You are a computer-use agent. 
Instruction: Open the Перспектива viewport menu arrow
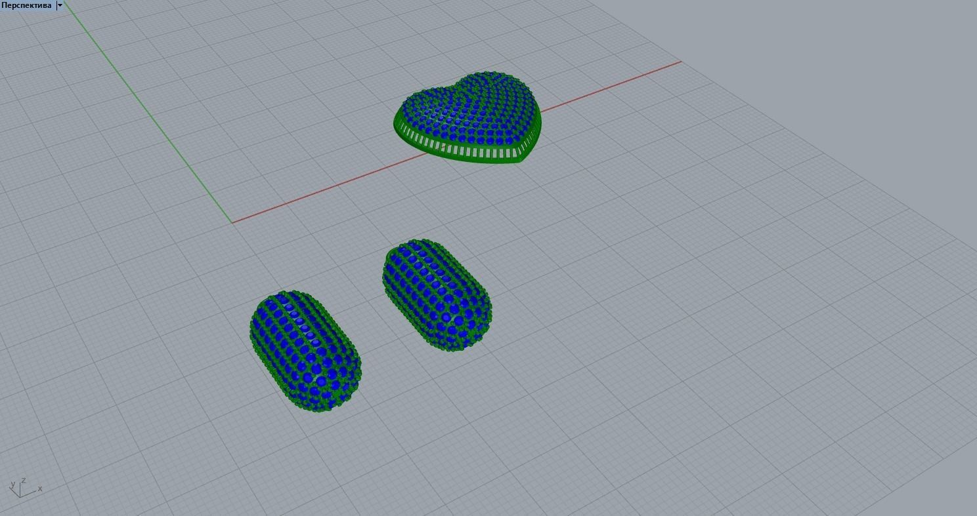[60, 5]
